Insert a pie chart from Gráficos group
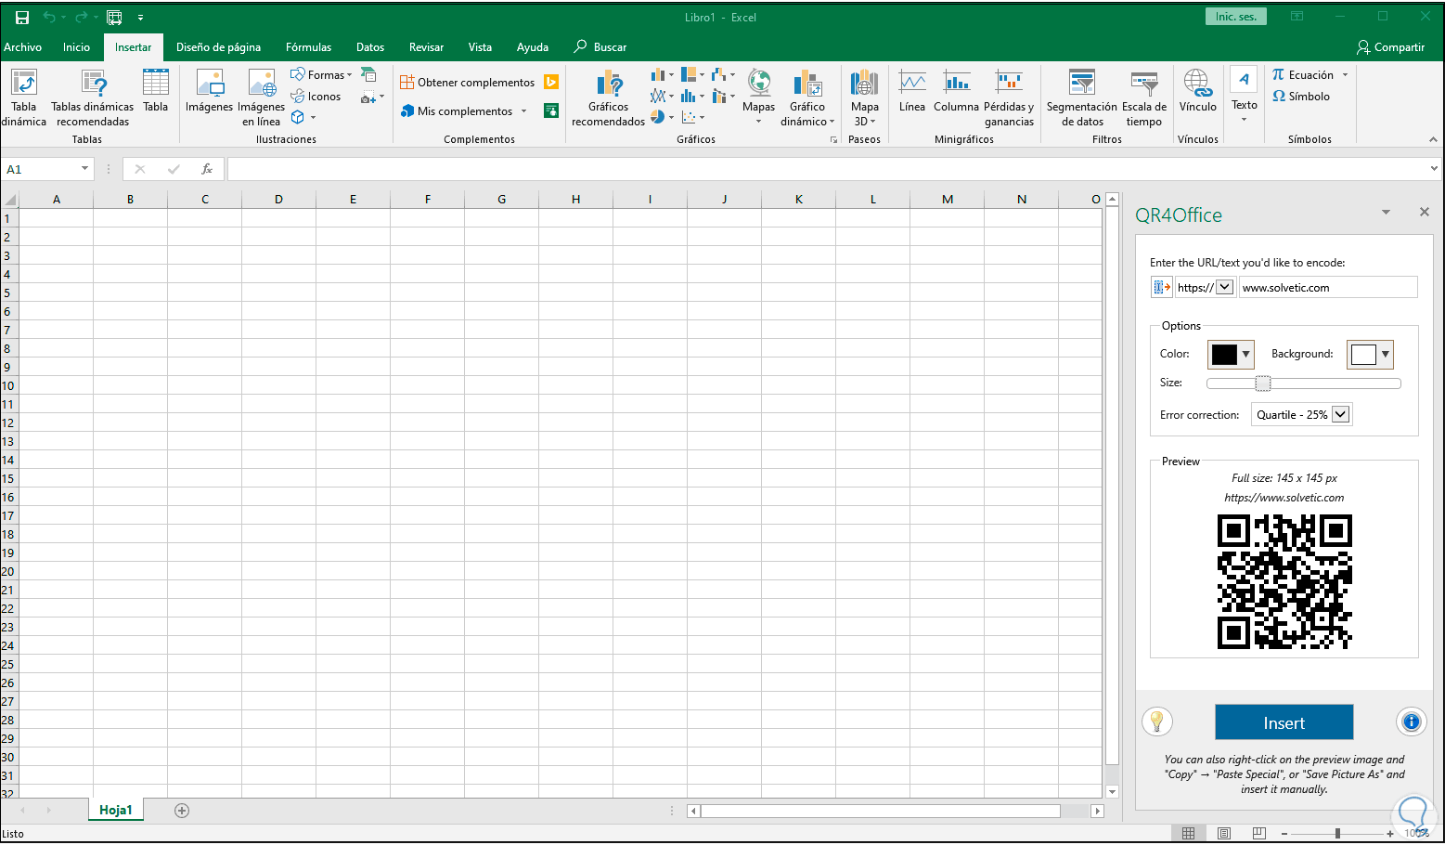 (x=658, y=117)
